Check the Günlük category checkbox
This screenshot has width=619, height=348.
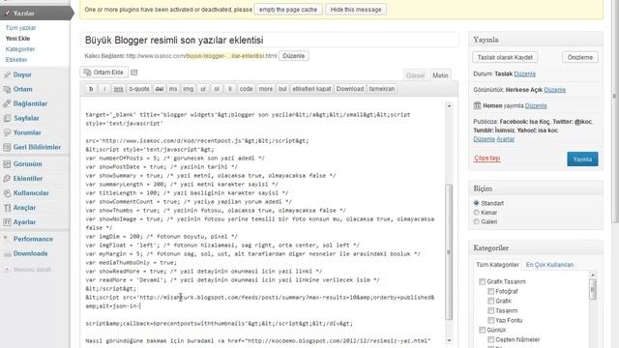482,330
